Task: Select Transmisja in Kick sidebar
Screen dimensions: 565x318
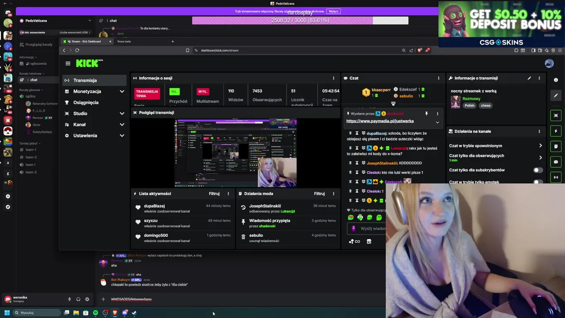Action: point(94,80)
